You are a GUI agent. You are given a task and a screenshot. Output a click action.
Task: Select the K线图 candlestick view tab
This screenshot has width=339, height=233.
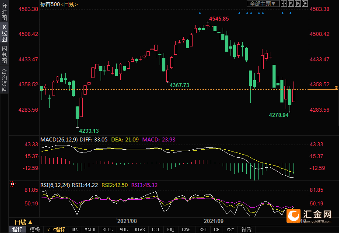(x=4, y=33)
